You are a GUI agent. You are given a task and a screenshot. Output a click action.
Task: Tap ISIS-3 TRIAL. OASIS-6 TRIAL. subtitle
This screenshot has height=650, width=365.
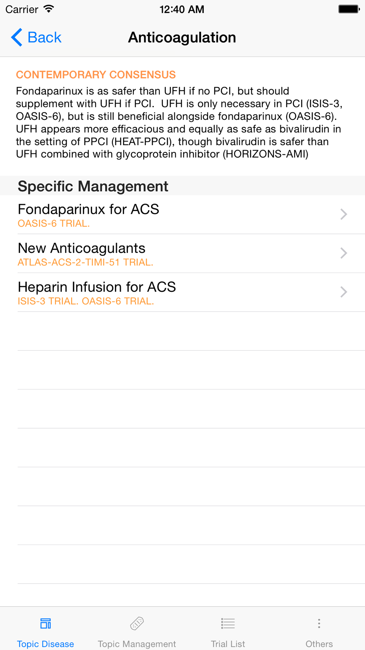86,301
